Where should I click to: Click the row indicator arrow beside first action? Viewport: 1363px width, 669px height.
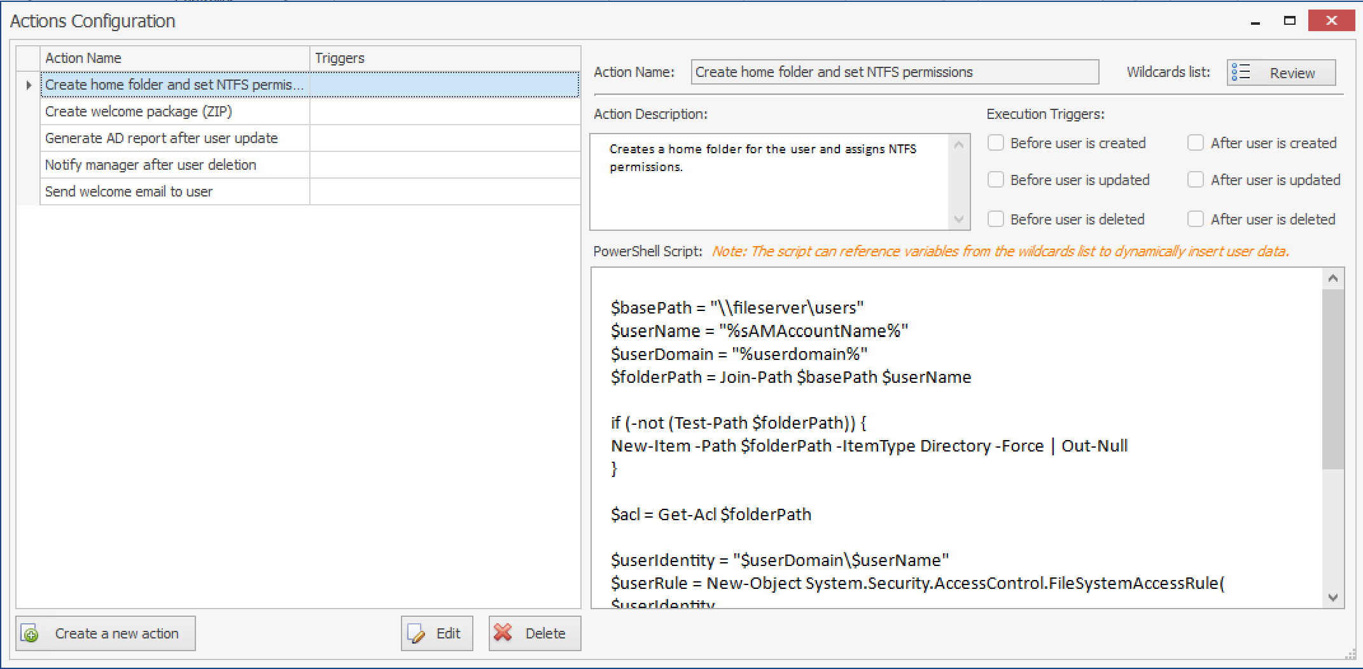29,85
